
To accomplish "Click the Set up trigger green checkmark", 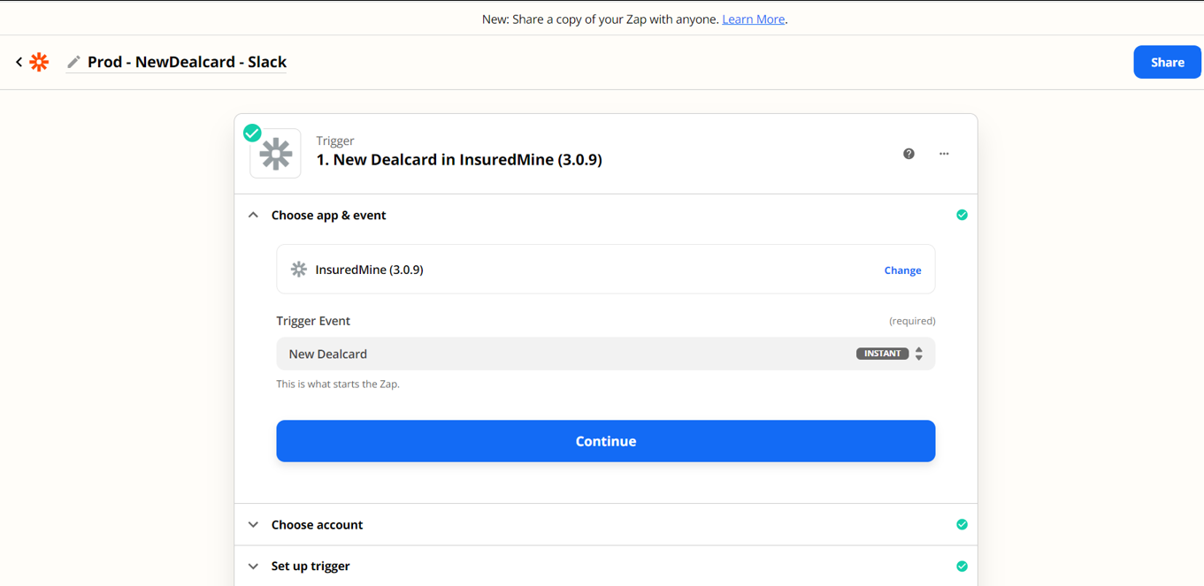I will tap(962, 566).
